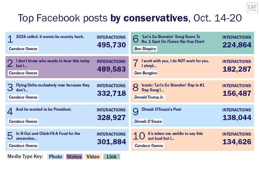The image size is (260, 173).
Task: Select the Video media type swatch
Action: coord(93,157)
